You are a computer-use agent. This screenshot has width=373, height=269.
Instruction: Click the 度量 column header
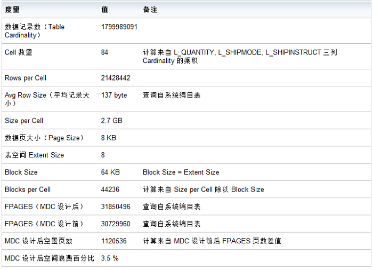click(12, 10)
